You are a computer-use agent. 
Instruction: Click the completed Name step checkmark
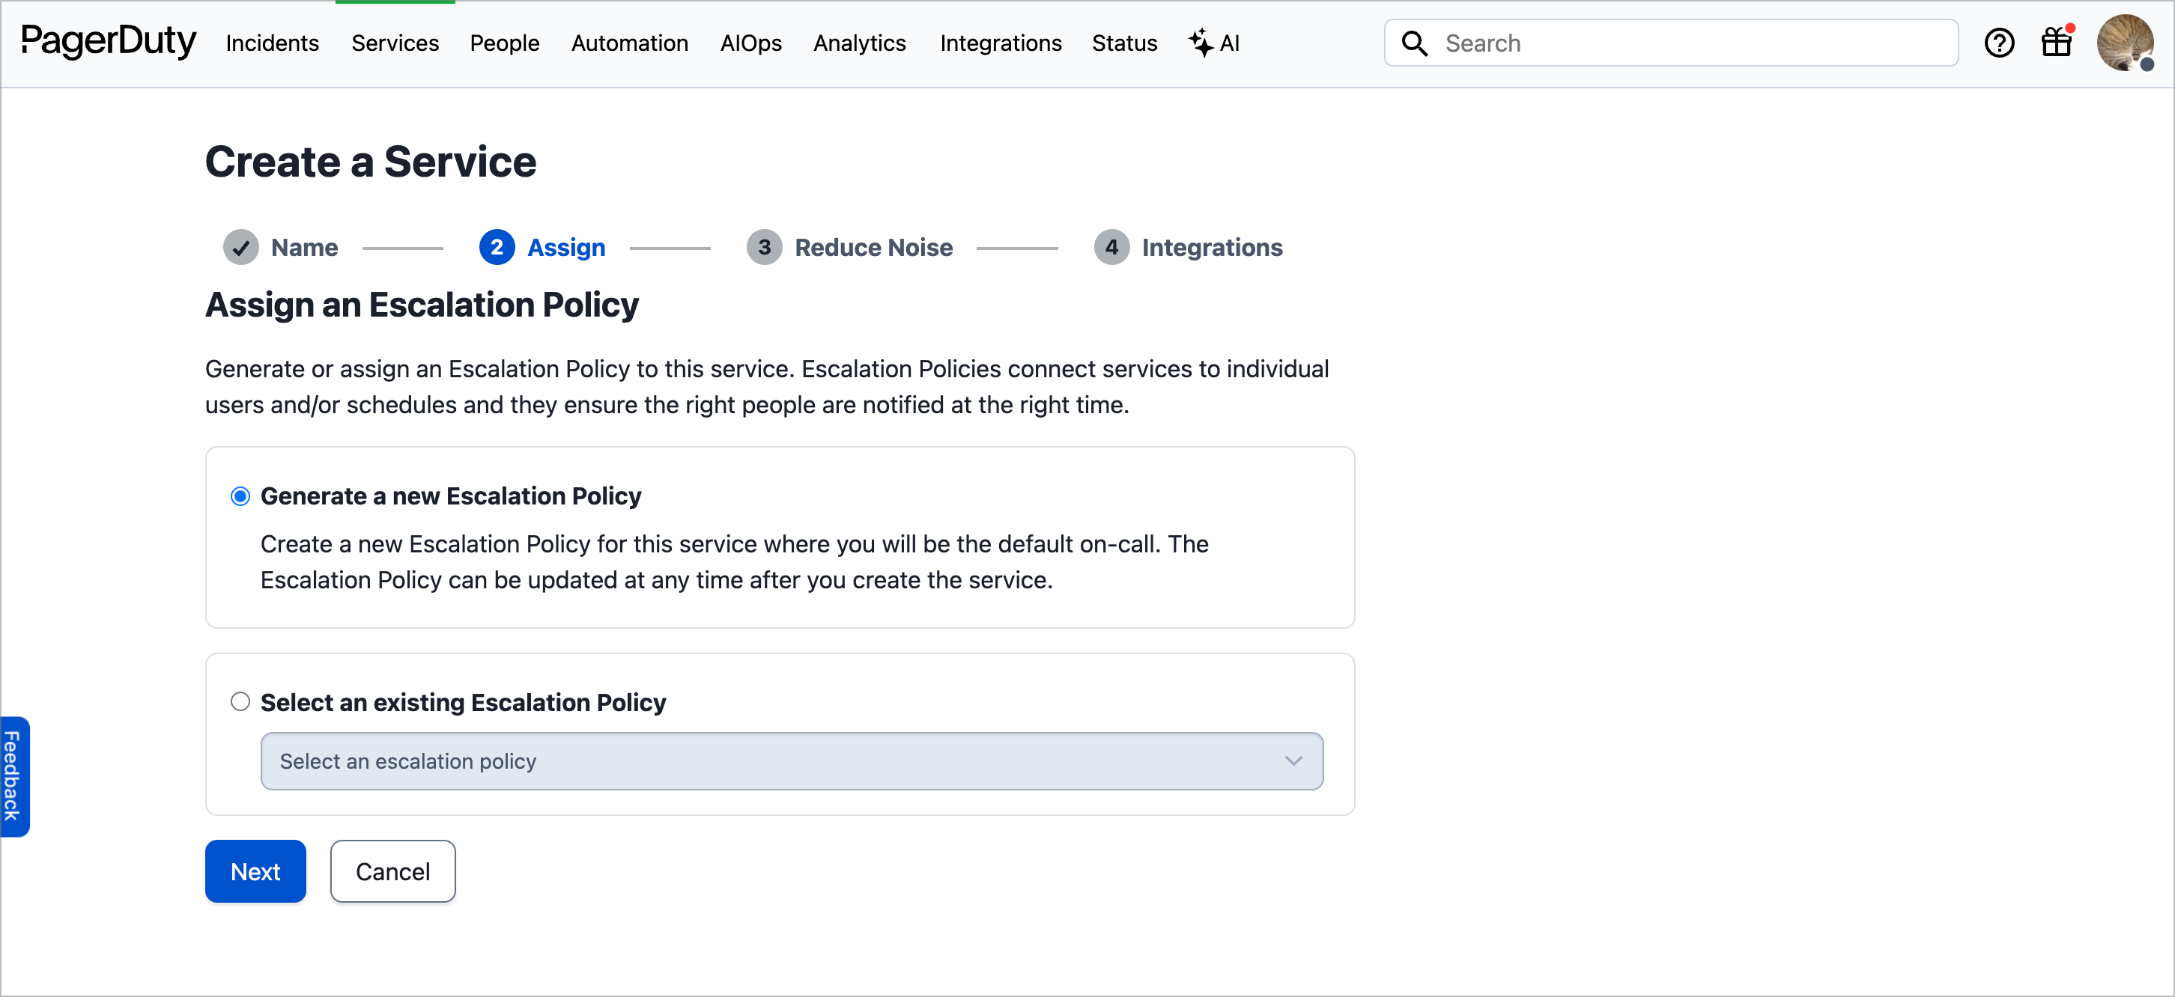[240, 248]
